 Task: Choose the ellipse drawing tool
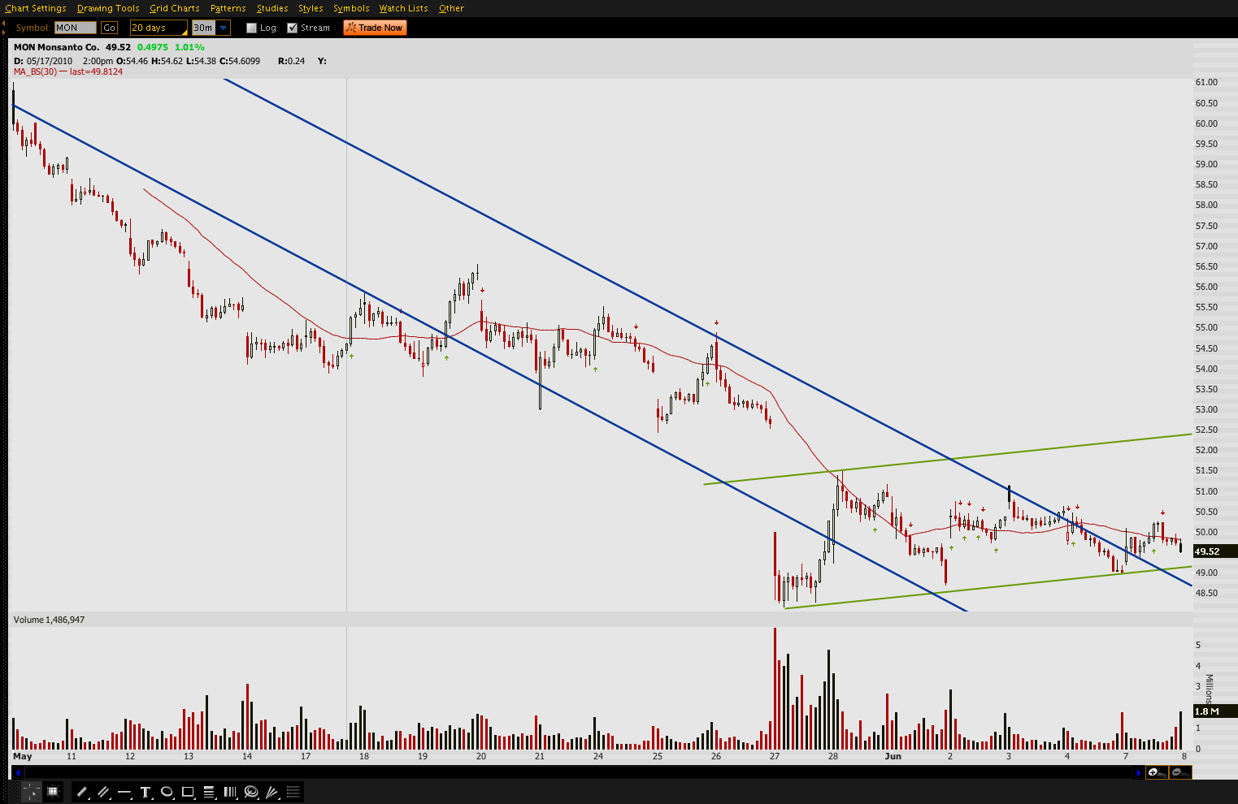point(167,792)
